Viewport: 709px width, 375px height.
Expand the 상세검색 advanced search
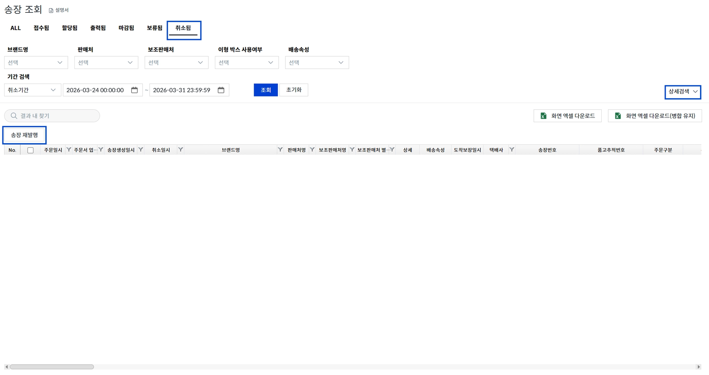(x=682, y=92)
